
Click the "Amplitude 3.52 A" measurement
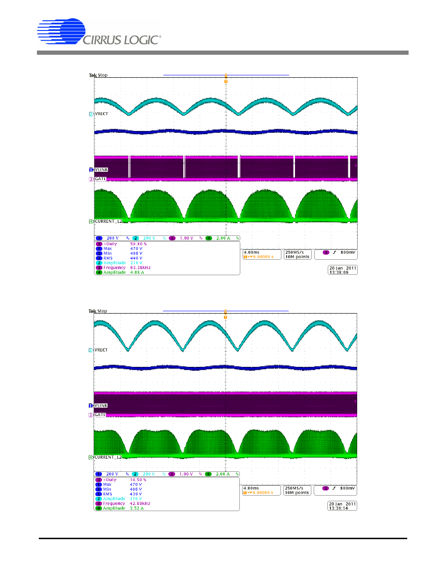tap(120, 508)
